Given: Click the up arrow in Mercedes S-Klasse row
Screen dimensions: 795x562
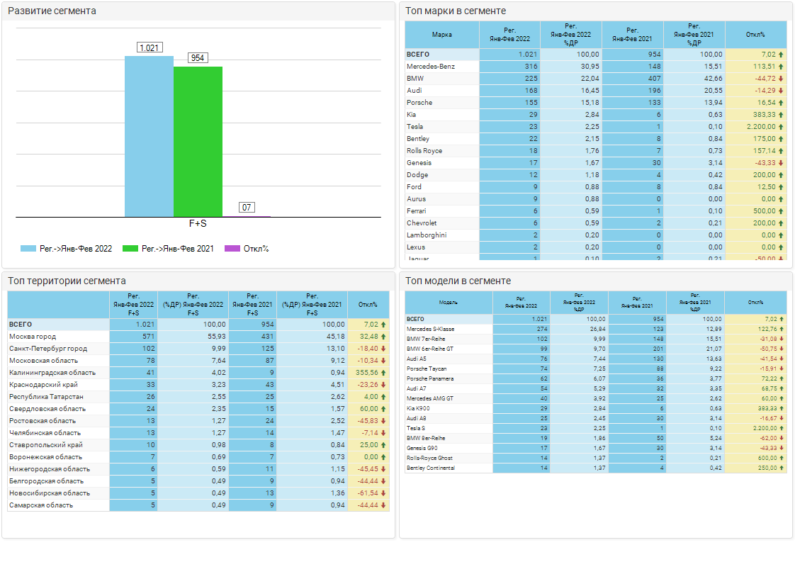Looking at the screenshot, I should coord(781,329).
